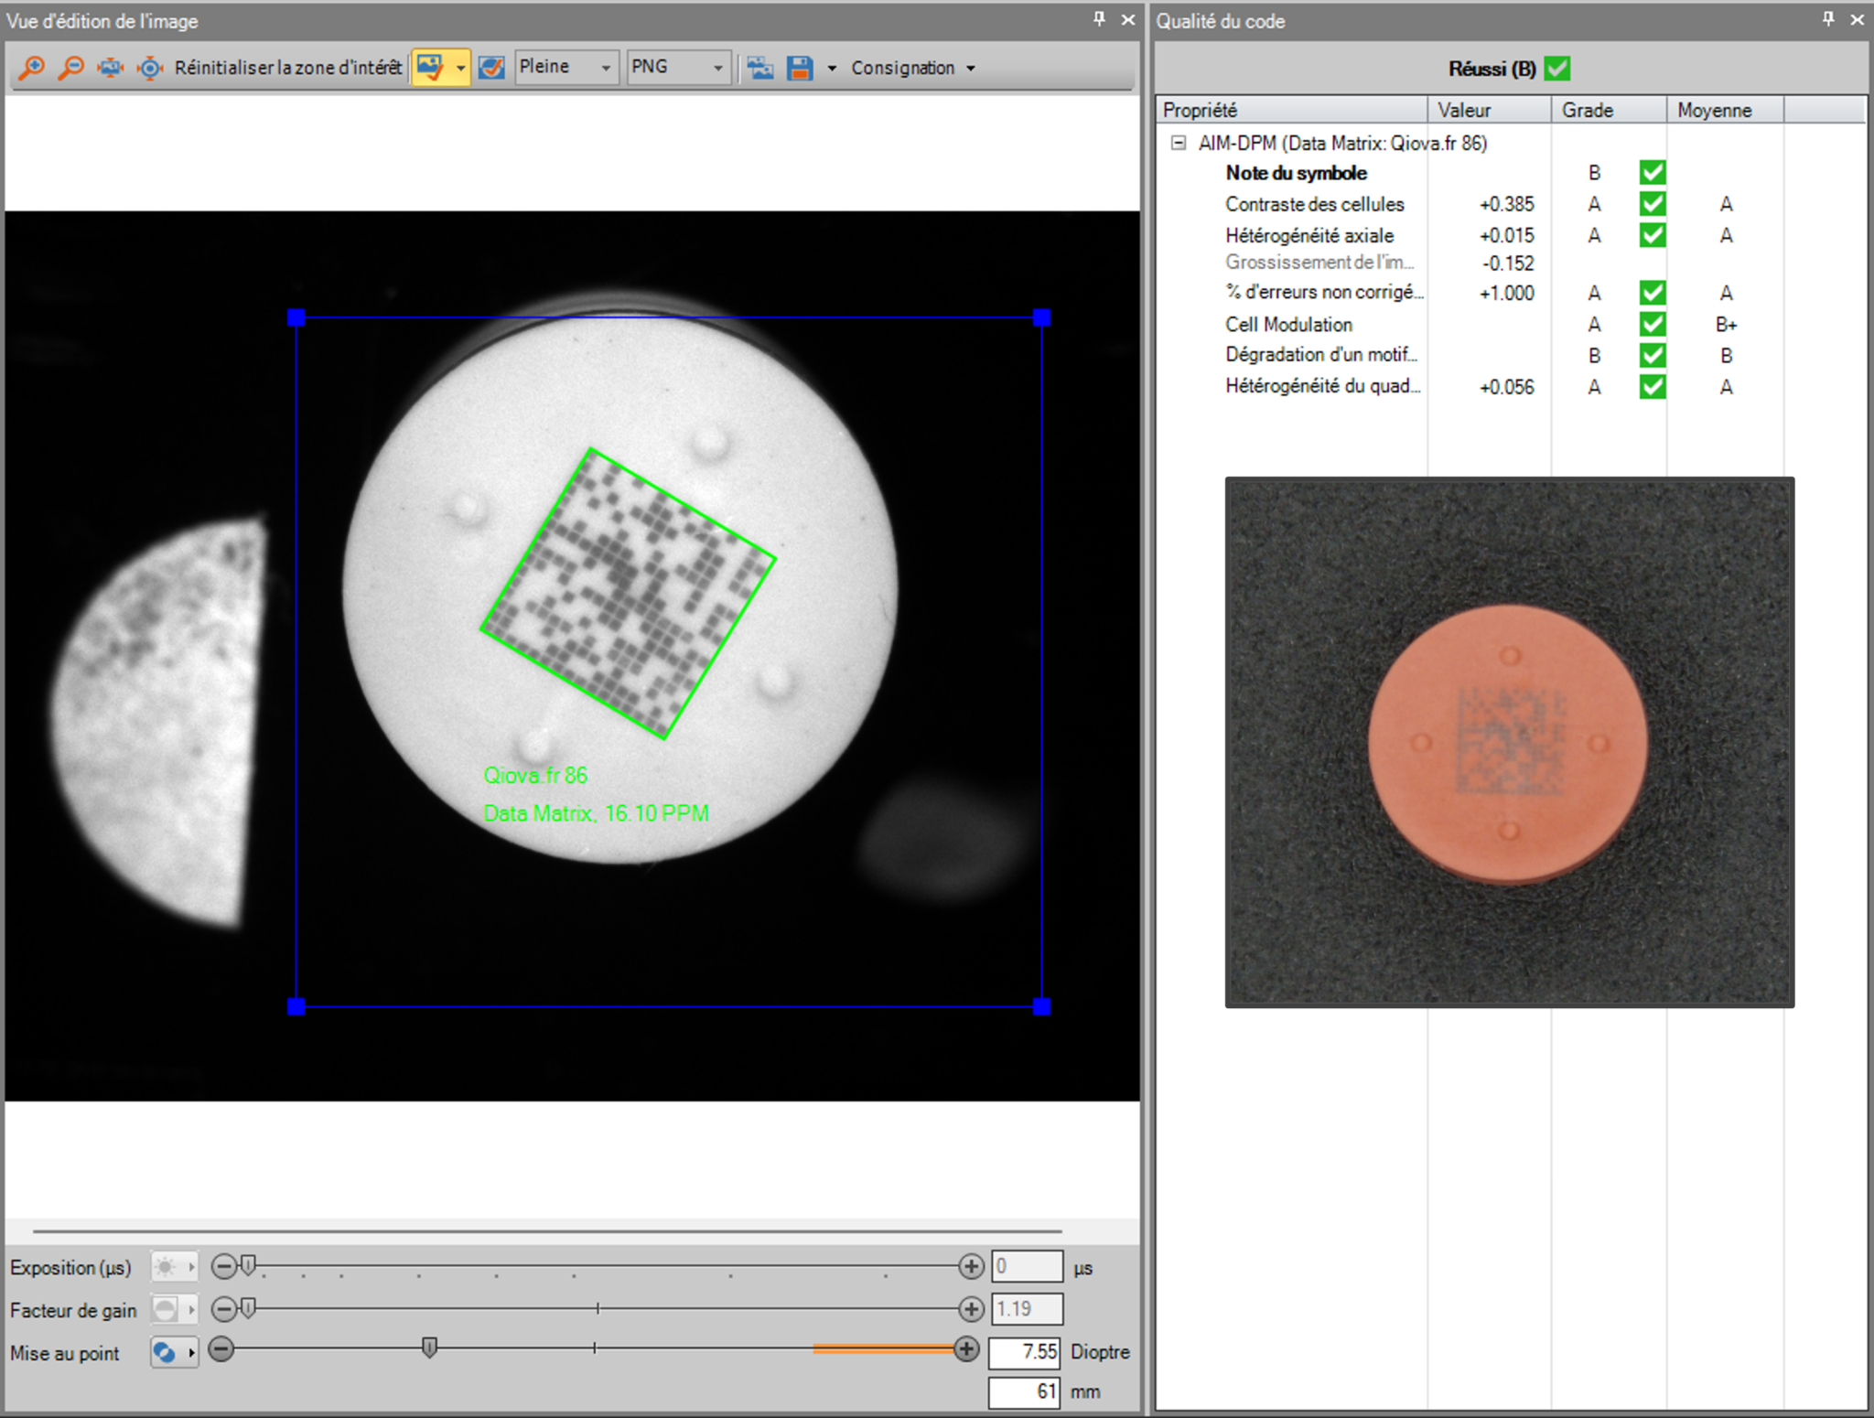Close the Qualité du code panel
The width and height of the screenshot is (1874, 1418).
(1857, 19)
